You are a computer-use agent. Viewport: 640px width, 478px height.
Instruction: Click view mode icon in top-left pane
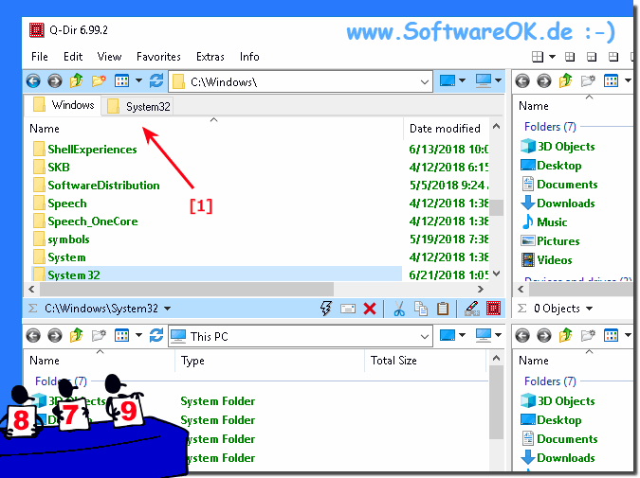pyautogui.click(x=121, y=80)
